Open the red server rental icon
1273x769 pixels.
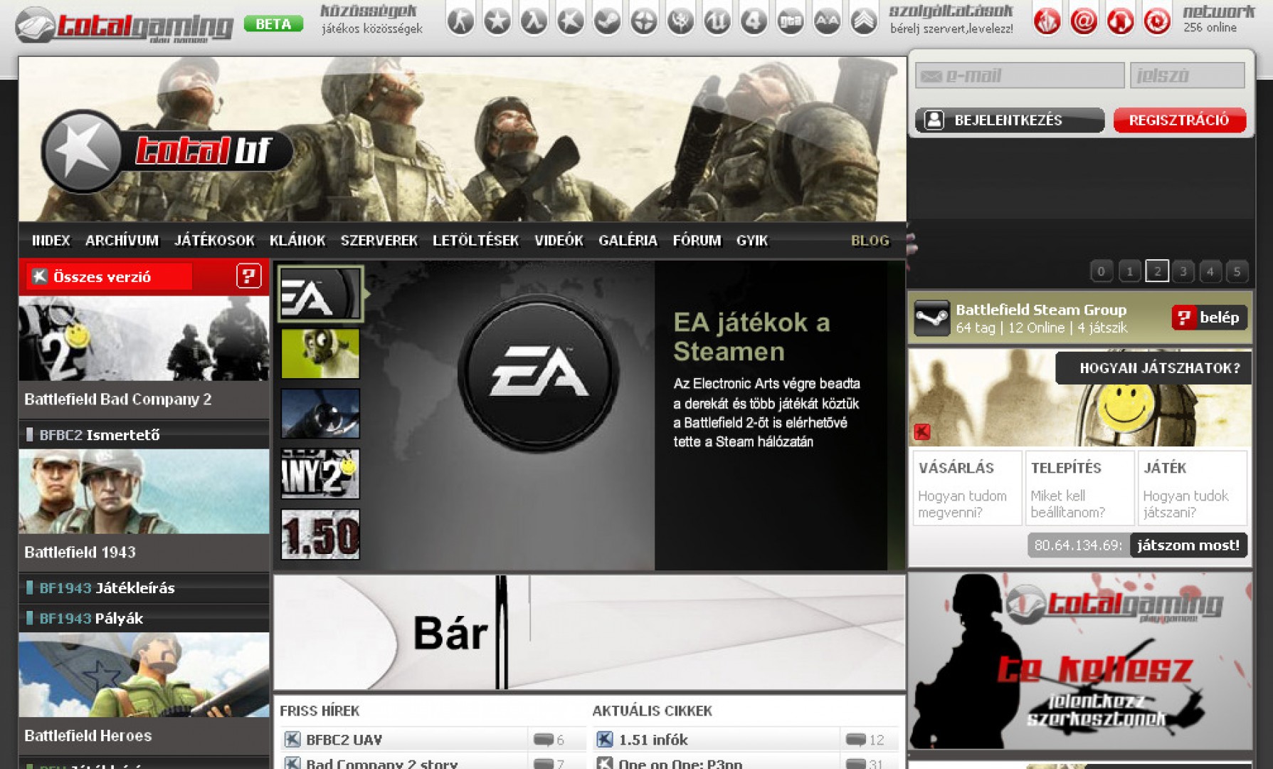(x=1047, y=21)
